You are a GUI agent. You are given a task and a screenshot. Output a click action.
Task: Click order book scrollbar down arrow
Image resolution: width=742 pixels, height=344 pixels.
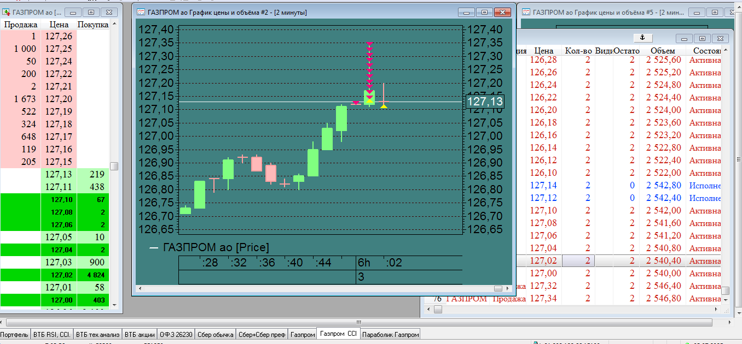point(114,305)
